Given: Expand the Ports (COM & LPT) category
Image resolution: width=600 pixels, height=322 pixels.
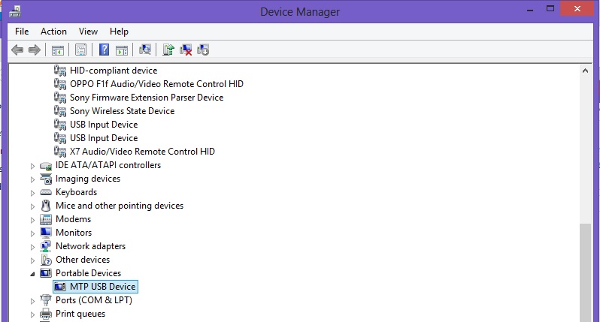Looking at the screenshot, I should tap(32, 301).
